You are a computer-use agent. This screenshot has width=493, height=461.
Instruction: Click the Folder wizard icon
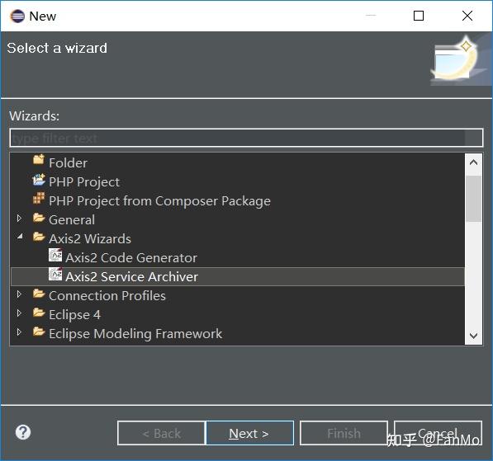(39, 159)
